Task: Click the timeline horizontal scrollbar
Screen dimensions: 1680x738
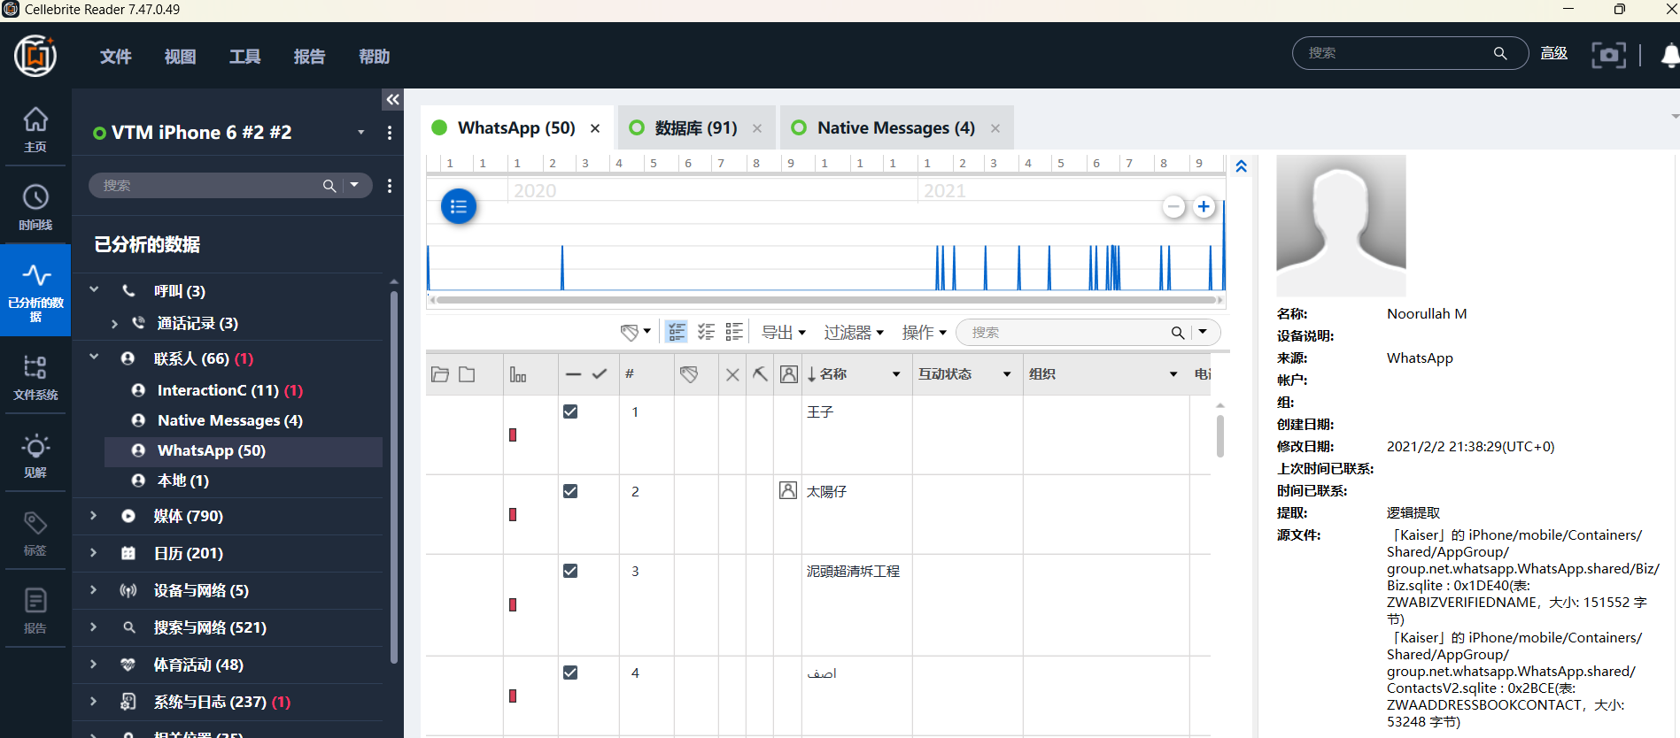Action: (826, 300)
